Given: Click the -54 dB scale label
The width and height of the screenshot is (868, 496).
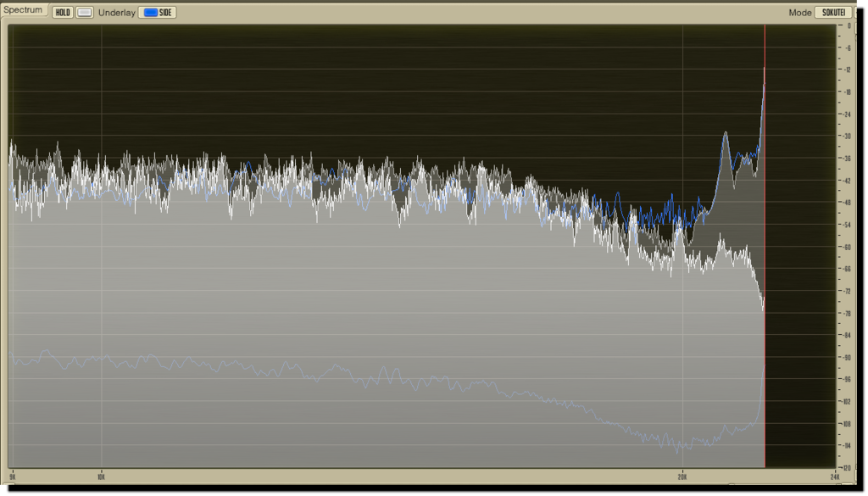Looking at the screenshot, I should pos(848,225).
